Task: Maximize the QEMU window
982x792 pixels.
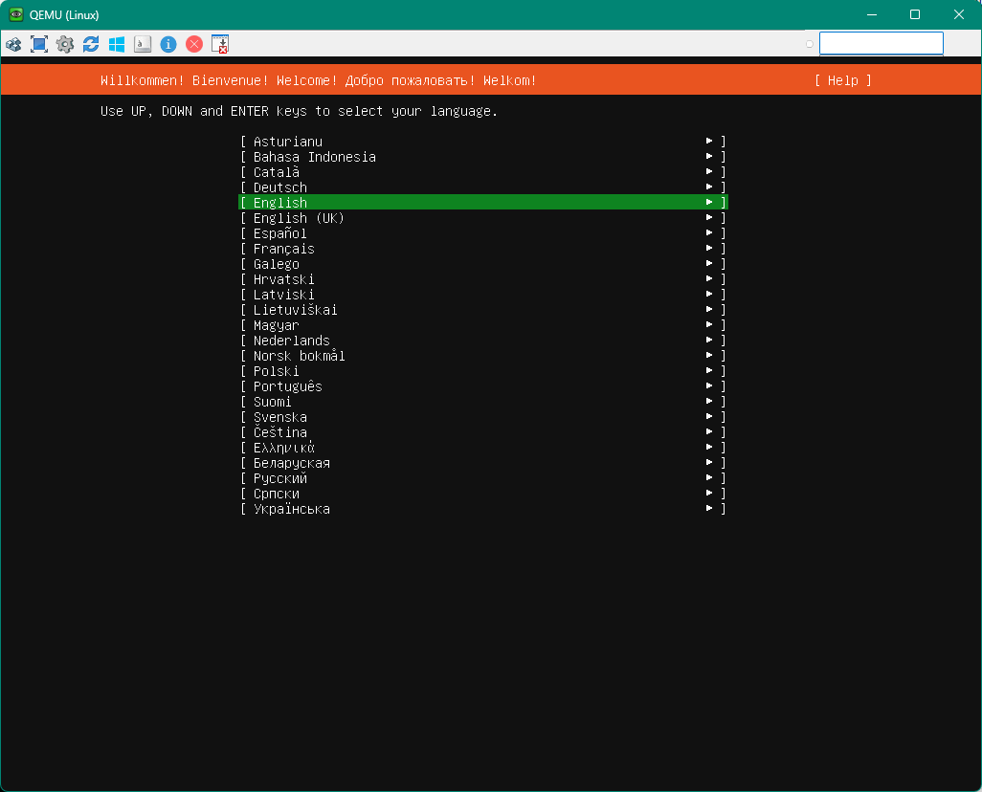Action: pos(915,14)
